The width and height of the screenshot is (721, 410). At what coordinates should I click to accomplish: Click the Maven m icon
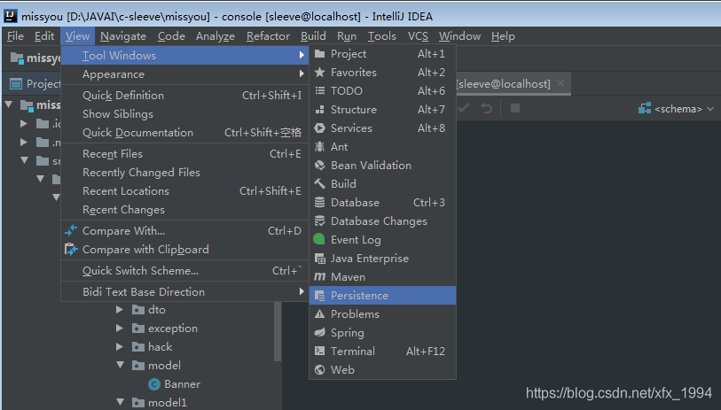319,276
